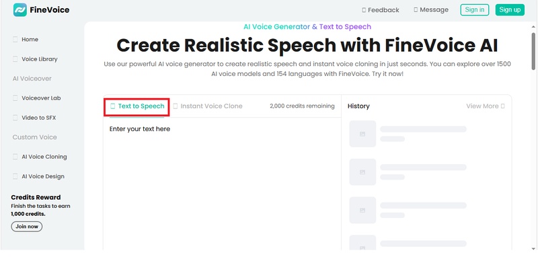Click the Voice Library icon
Image resolution: width=538 pixels, height=257 pixels.
tap(15, 59)
